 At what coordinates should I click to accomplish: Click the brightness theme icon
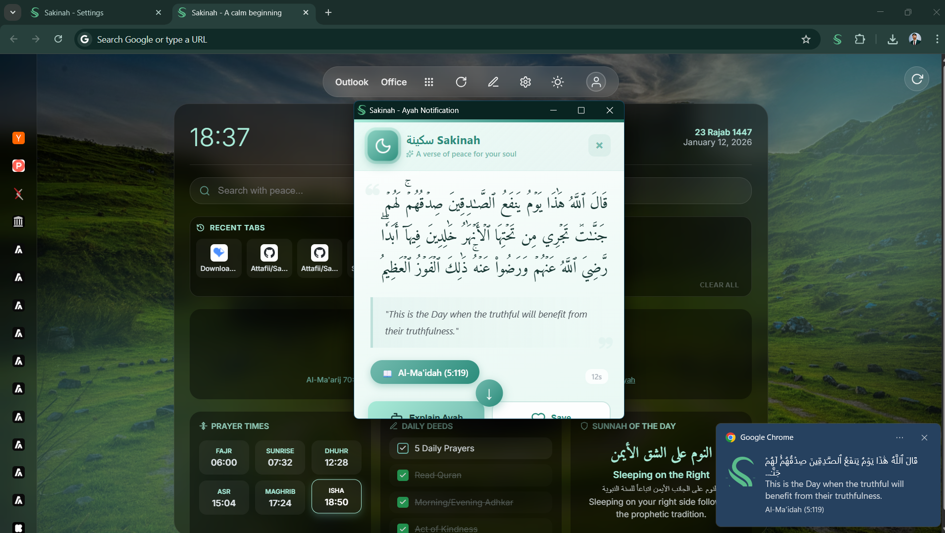558,82
